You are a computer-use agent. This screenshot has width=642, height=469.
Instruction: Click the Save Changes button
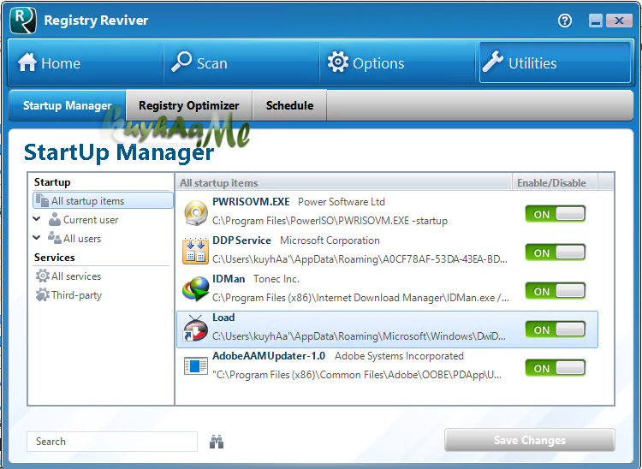529,440
